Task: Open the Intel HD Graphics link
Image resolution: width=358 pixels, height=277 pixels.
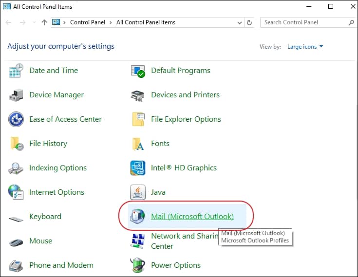Action: point(184,168)
